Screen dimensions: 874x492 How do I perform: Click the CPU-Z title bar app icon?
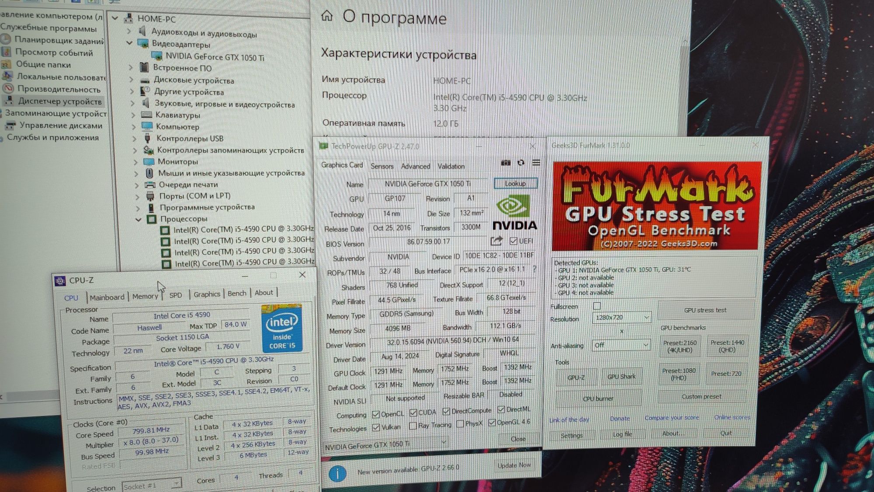[60, 281]
